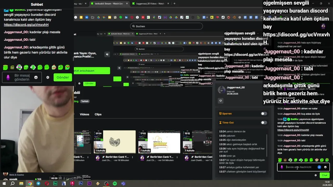Open video thumbnail with 15:12 duration
The height and width of the screenshot is (187, 333).
click(x=198, y=142)
